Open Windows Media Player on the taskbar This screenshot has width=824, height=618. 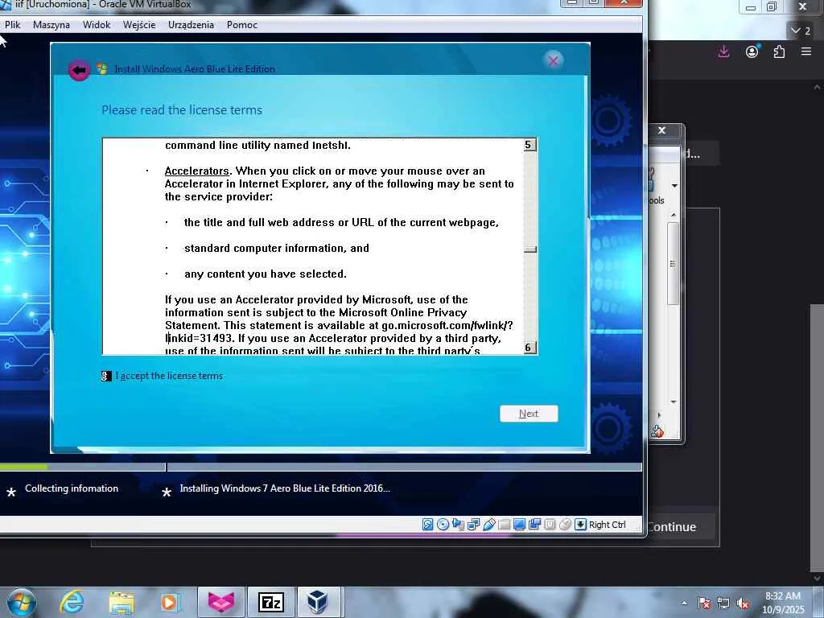(171, 602)
